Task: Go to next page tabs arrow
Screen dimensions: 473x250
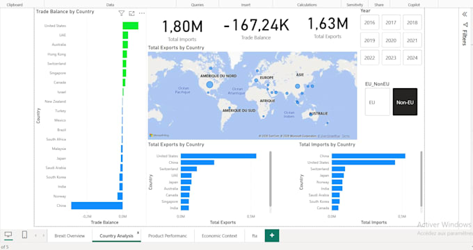Action: (x=43, y=235)
